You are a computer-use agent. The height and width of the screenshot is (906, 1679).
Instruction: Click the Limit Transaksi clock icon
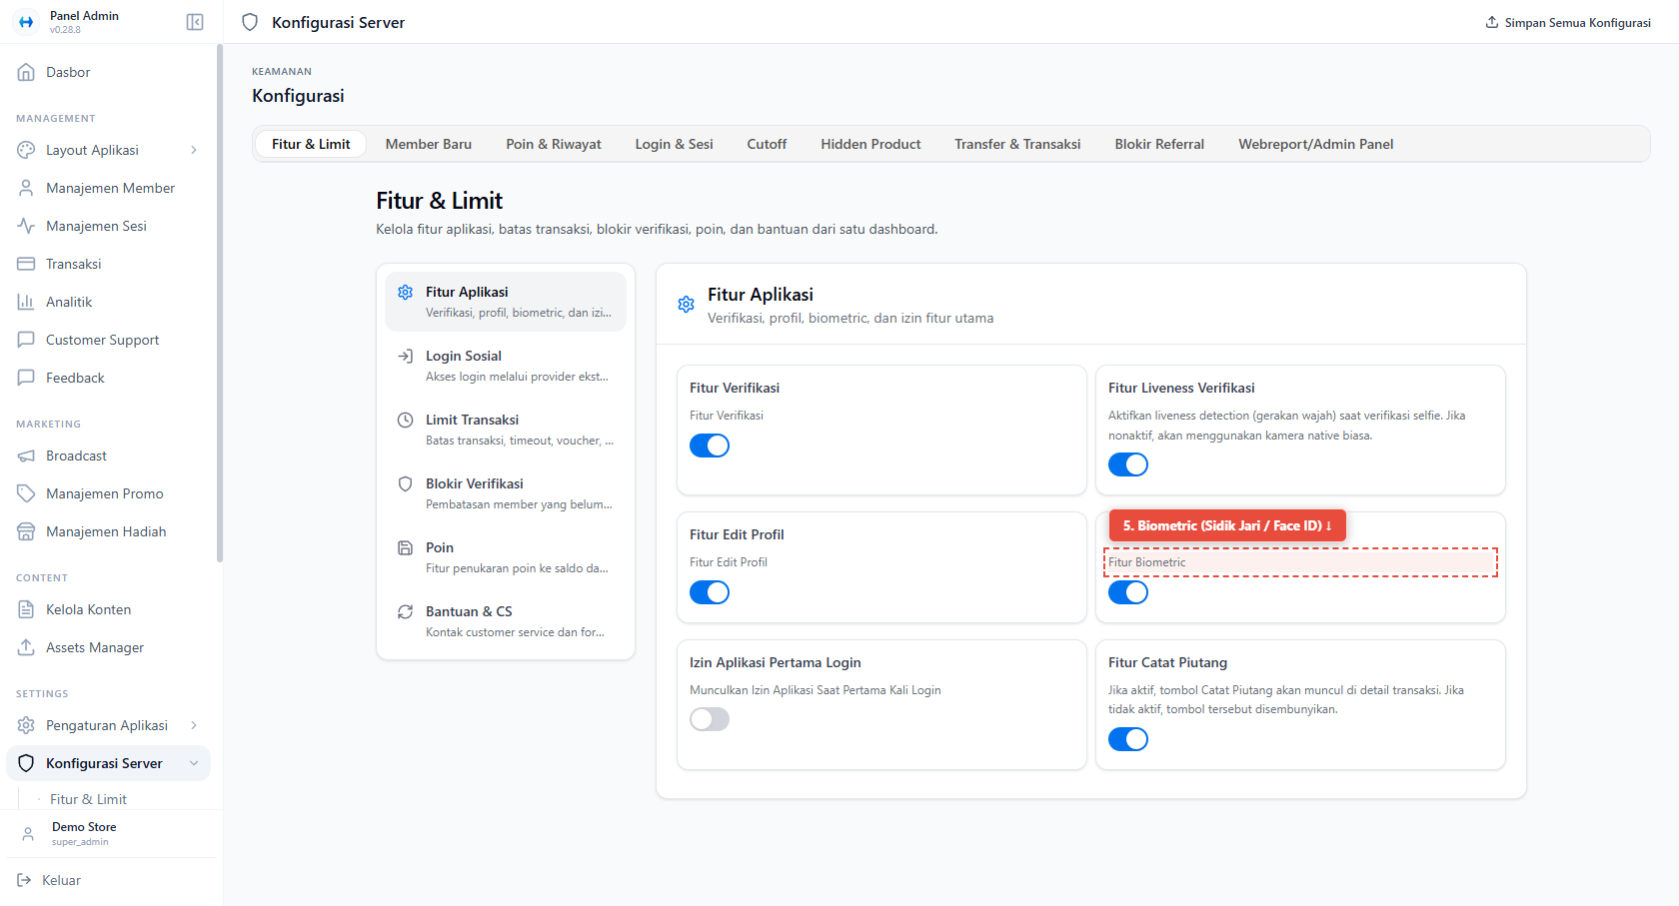coord(405,420)
